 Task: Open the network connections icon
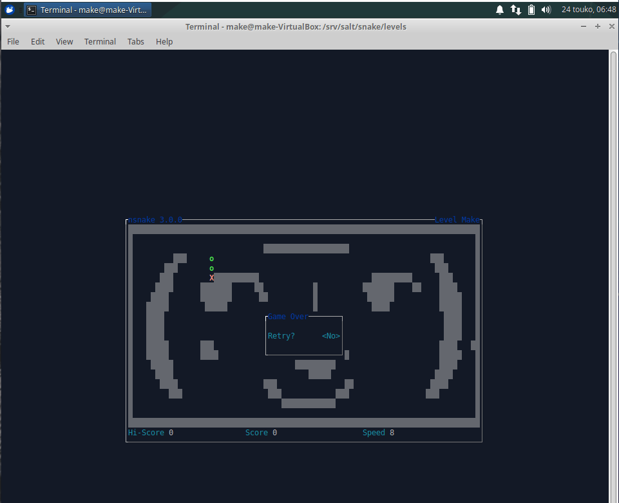pyautogui.click(x=516, y=10)
